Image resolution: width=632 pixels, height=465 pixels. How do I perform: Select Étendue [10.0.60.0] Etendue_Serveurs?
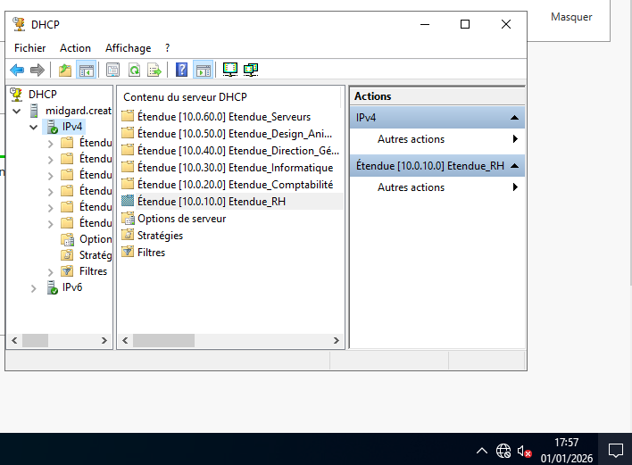224,116
